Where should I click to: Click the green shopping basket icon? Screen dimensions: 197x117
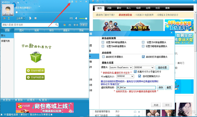[x=36, y=57]
